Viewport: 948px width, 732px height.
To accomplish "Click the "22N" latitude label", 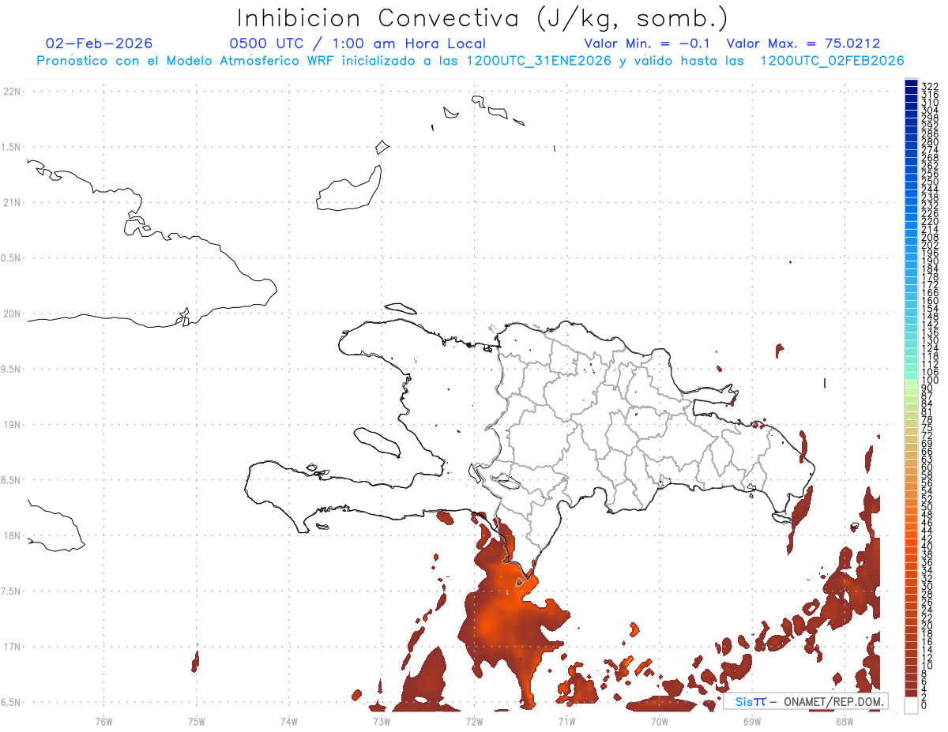I will click(x=11, y=92).
